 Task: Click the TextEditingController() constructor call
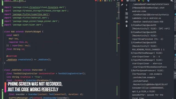[72, 74]
